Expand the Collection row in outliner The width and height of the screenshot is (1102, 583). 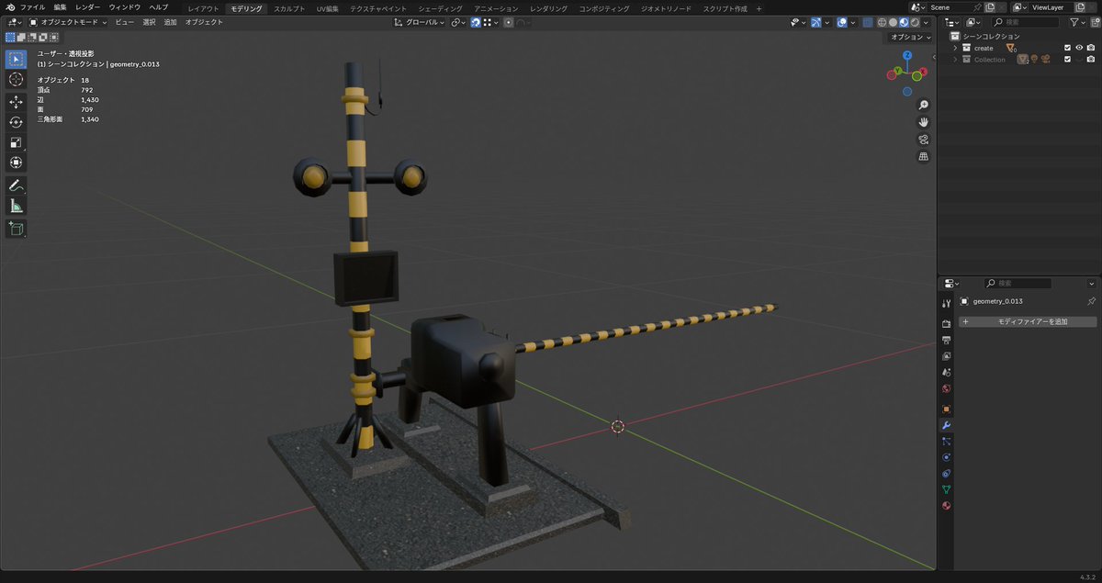(955, 60)
